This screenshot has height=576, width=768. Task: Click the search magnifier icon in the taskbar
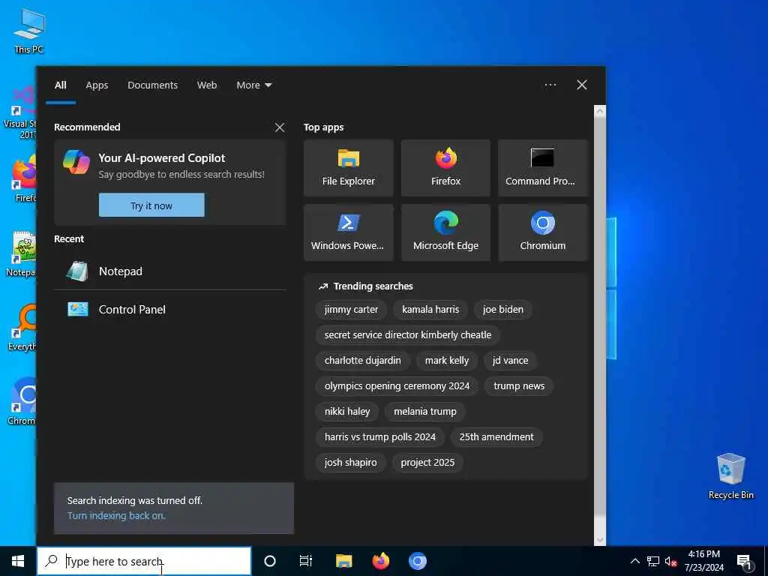51,561
